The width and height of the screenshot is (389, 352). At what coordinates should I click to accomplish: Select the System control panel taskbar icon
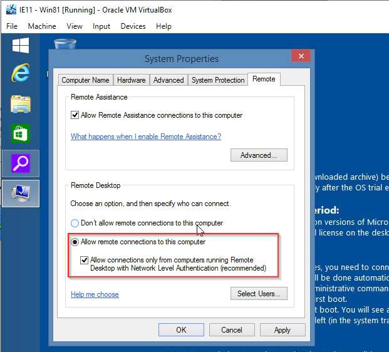coord(21,194)
